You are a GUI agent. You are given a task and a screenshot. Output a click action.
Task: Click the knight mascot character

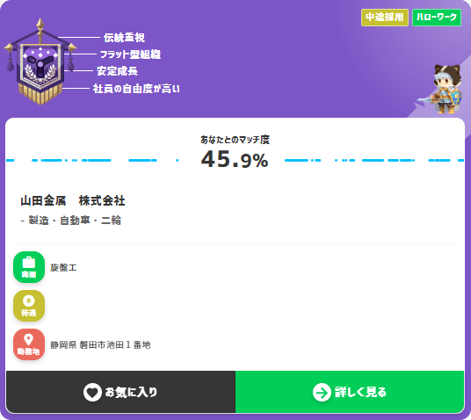(441, 89)
